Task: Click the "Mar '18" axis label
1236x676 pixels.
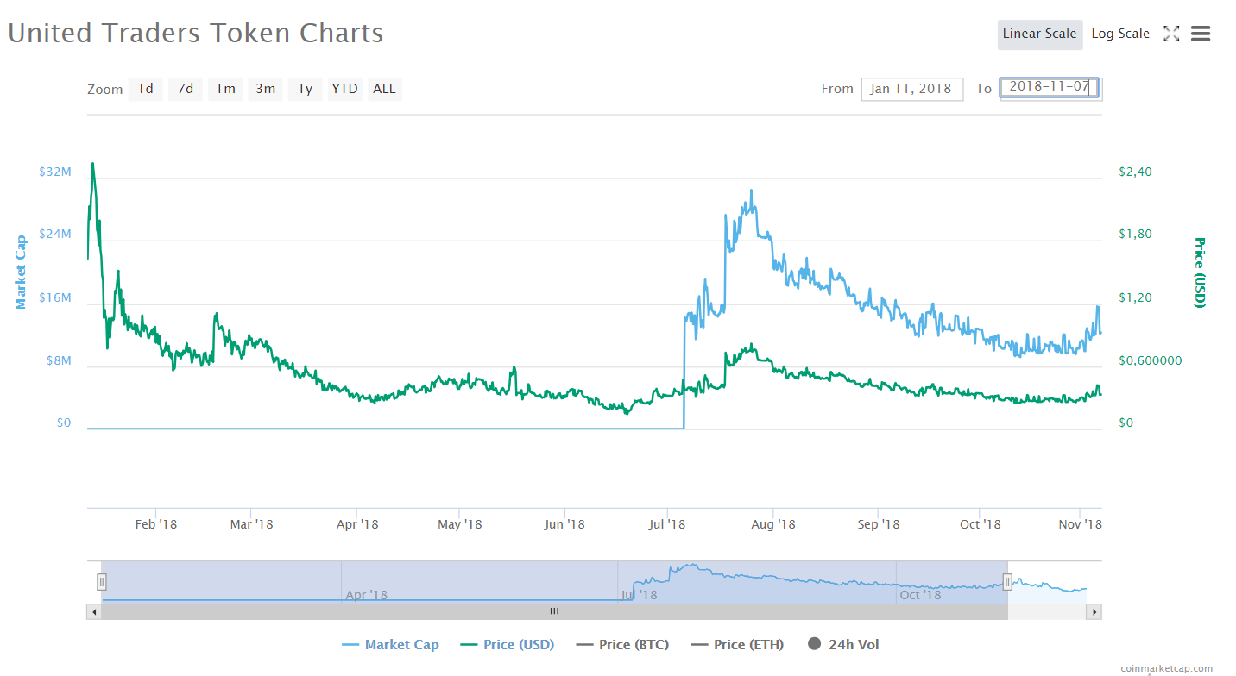Action: [x=252, y=524]
